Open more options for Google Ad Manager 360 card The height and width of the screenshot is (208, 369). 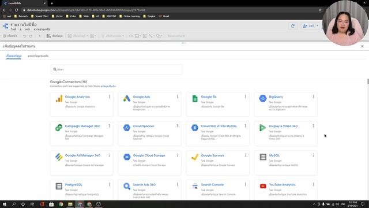(x=109, y=155)
